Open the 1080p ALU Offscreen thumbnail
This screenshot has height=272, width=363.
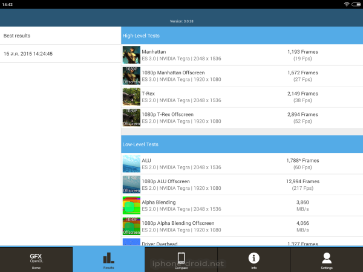(x=131, y=184)
